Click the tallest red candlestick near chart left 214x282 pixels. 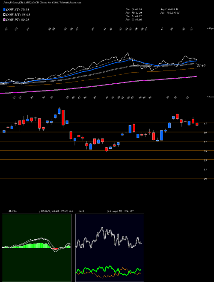tap(63, 117)
